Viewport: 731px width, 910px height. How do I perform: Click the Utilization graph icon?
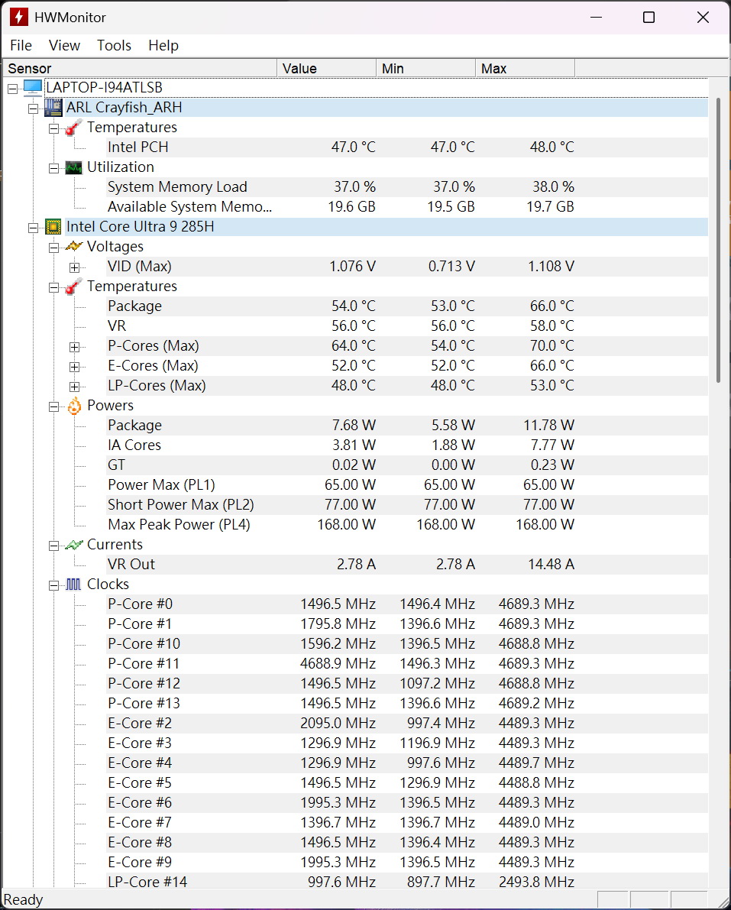pos(73,168)
